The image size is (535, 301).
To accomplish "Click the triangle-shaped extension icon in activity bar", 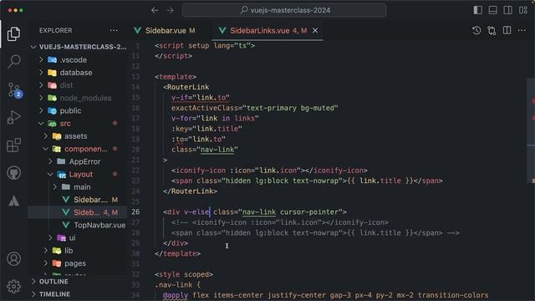I will tap(13, 201).
